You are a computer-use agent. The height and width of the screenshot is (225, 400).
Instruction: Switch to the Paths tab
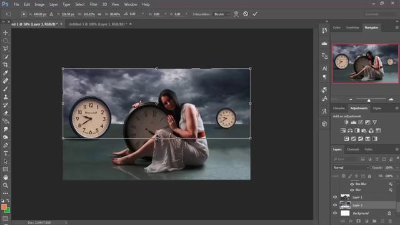click(x=368, y=149)
